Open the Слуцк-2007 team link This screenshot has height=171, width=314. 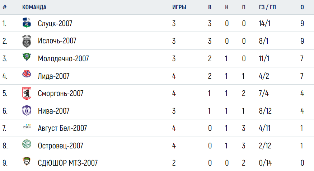point(55,23)
